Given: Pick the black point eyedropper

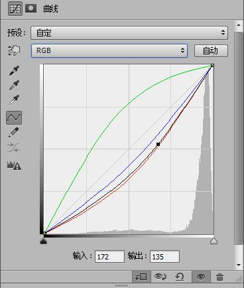Looking at the screenshot, I should [14, 70].
